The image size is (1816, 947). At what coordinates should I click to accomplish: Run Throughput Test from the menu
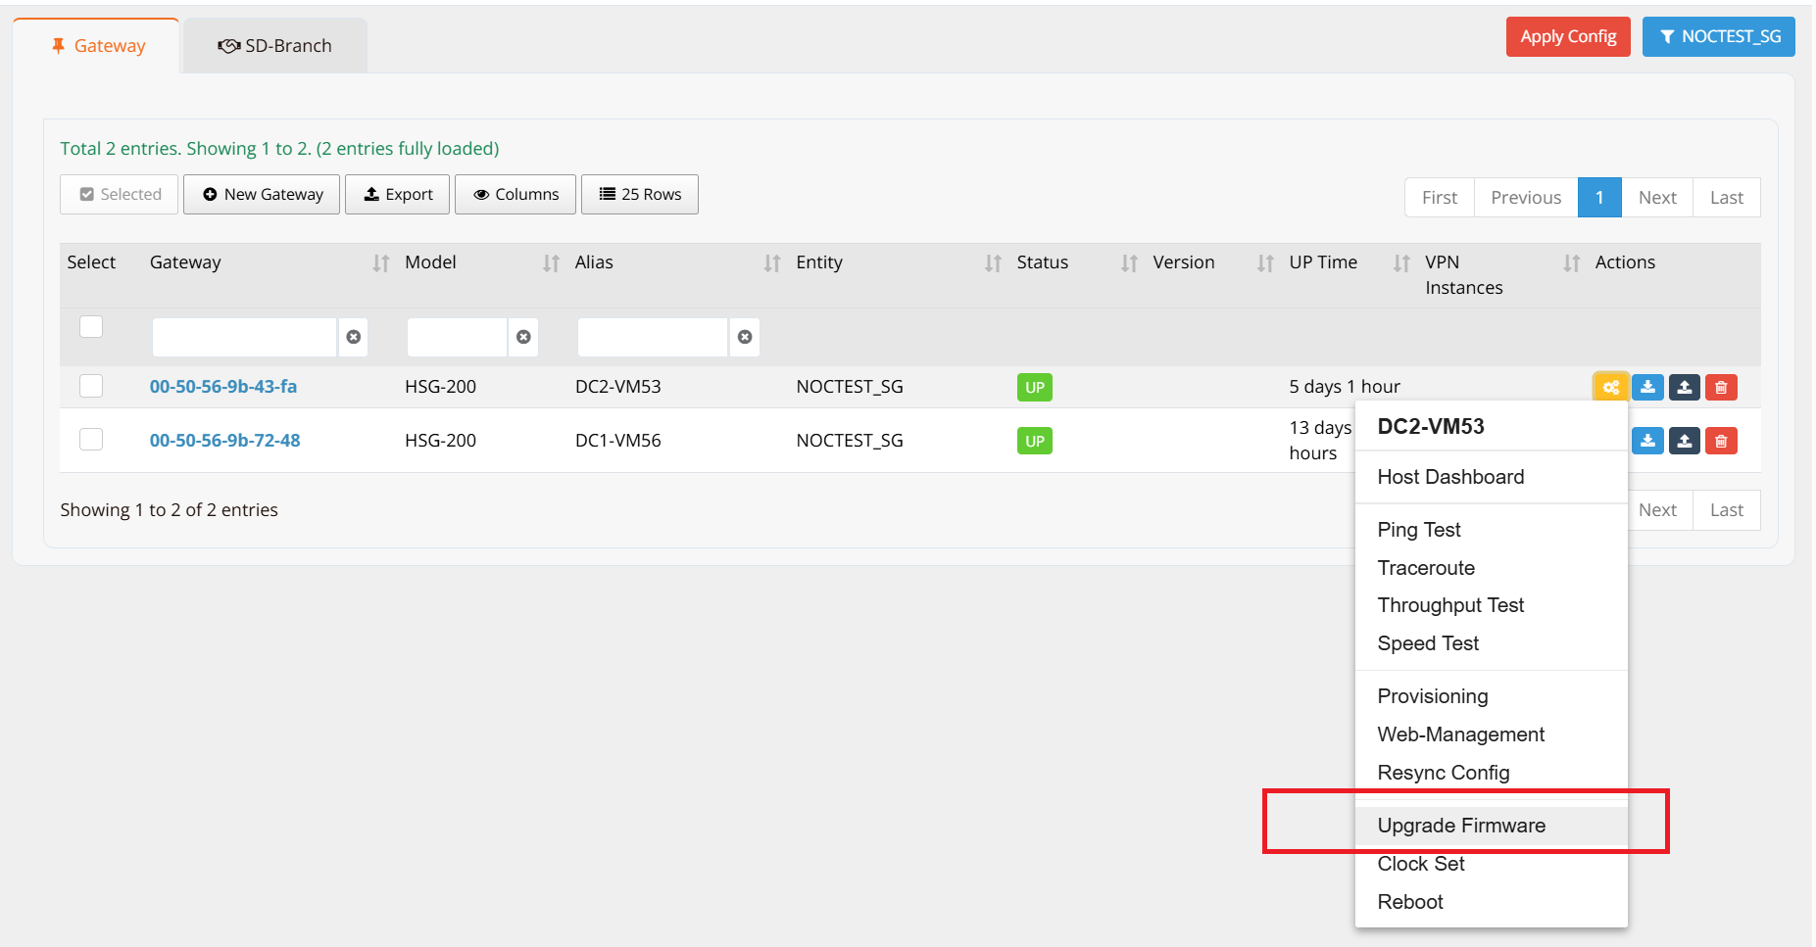(x=1491, y=605)
